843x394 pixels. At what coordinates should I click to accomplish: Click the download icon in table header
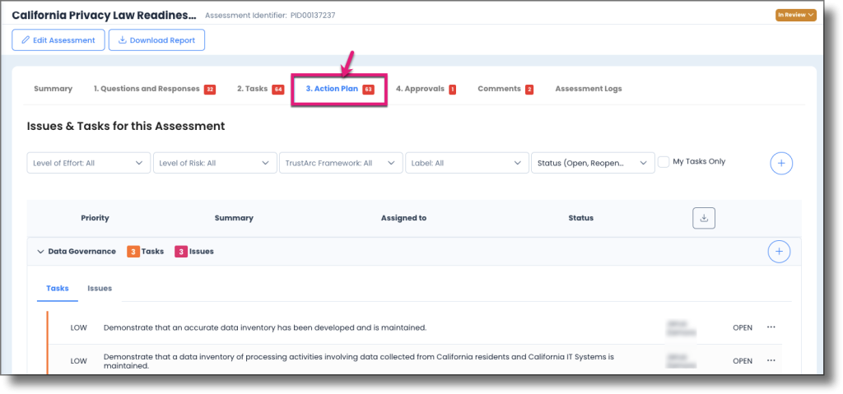pyautogui.click(x=704, y=218)
